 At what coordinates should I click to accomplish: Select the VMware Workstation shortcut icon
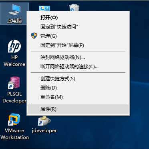(x=14, y=120)
